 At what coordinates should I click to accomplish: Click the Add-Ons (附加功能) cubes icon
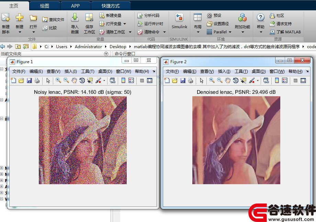[242, 17]
